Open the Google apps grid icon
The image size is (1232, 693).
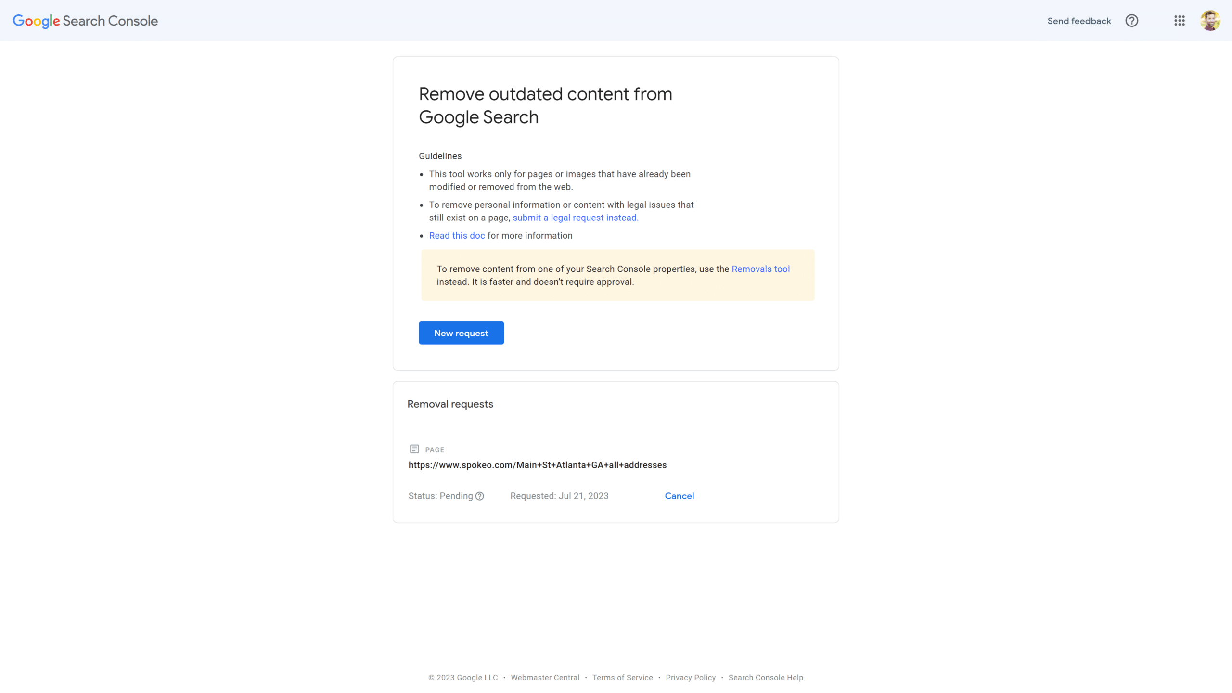[x=1179, y=21]
